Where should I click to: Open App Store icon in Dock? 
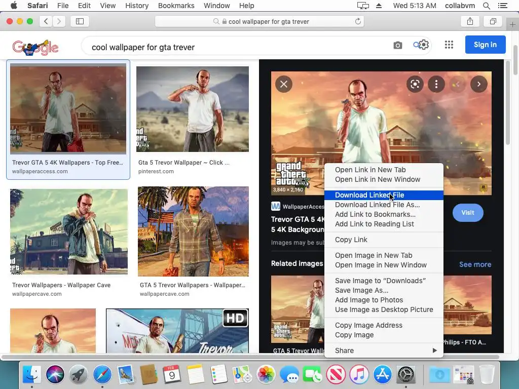[x=382, y=374]
